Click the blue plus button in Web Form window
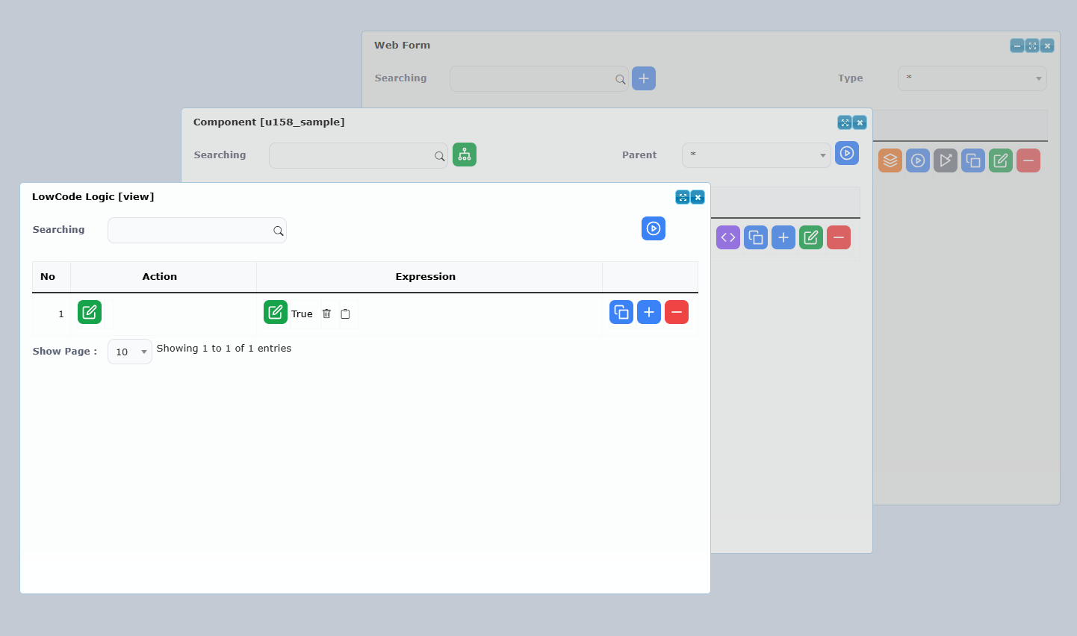Viewport: 1077px width, 636px height. [x=644, y=78]
